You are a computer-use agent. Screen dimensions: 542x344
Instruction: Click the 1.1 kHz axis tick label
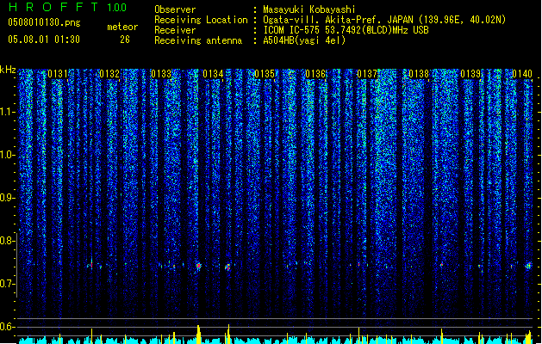coord(8,112)
